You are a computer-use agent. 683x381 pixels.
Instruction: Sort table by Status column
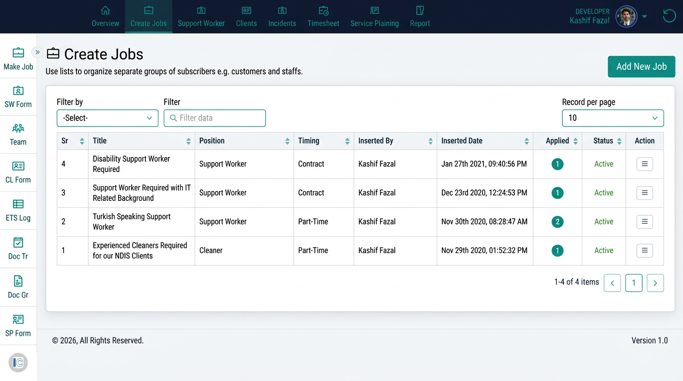(619, 141)
